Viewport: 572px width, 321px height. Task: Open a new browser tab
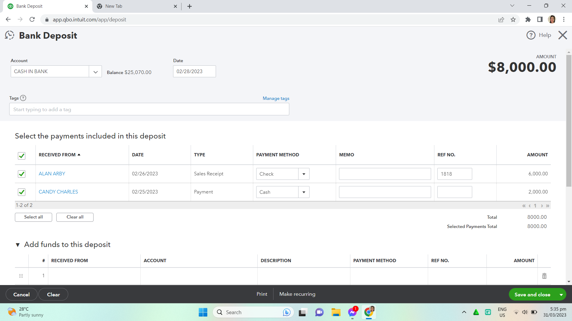[189, 6]
